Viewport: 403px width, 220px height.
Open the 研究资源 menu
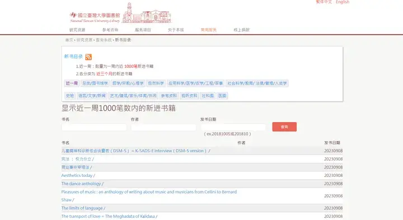(x=77, y=30)
